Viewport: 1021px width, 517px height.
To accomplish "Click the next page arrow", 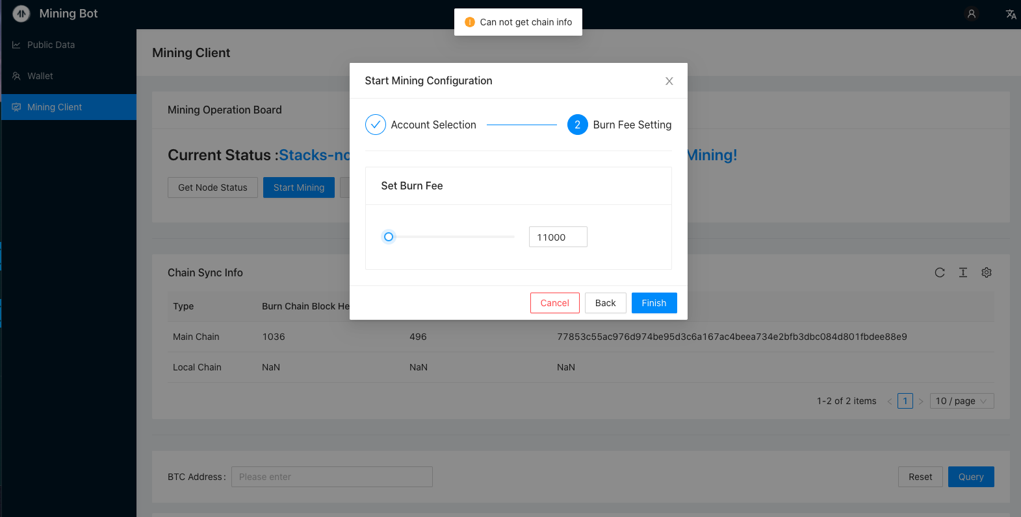I will coord(921,401).
